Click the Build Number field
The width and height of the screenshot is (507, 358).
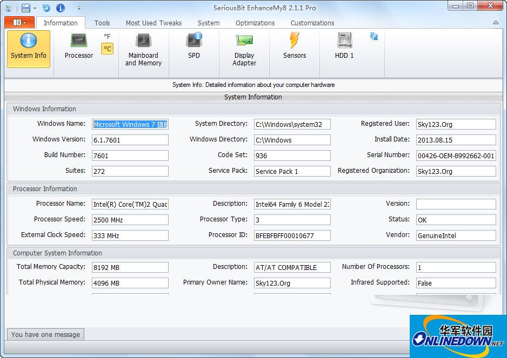[x=130, y=156]
